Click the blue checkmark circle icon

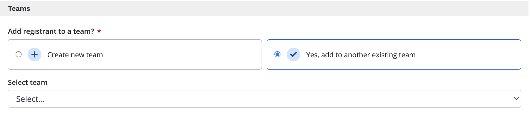coord(293,55)
